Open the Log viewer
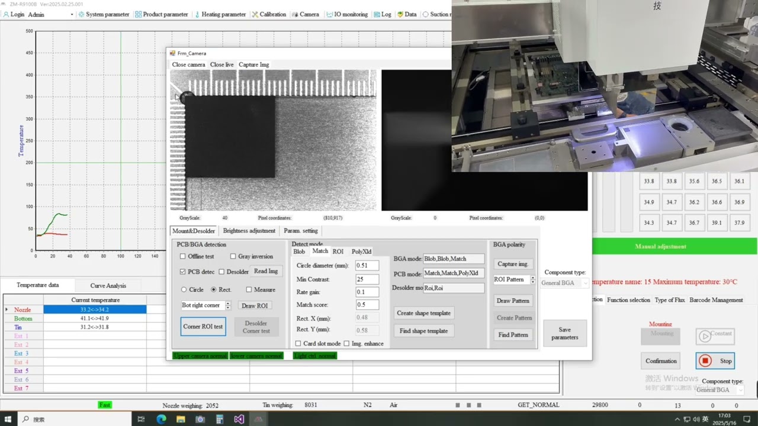The width and height of the screenshot is (758, 426). pyautogui.click(x=383, y=14)
